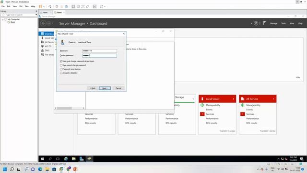Switch to the Home tab
The width and height of the screenshot is (307, 173).
point(45,12)
